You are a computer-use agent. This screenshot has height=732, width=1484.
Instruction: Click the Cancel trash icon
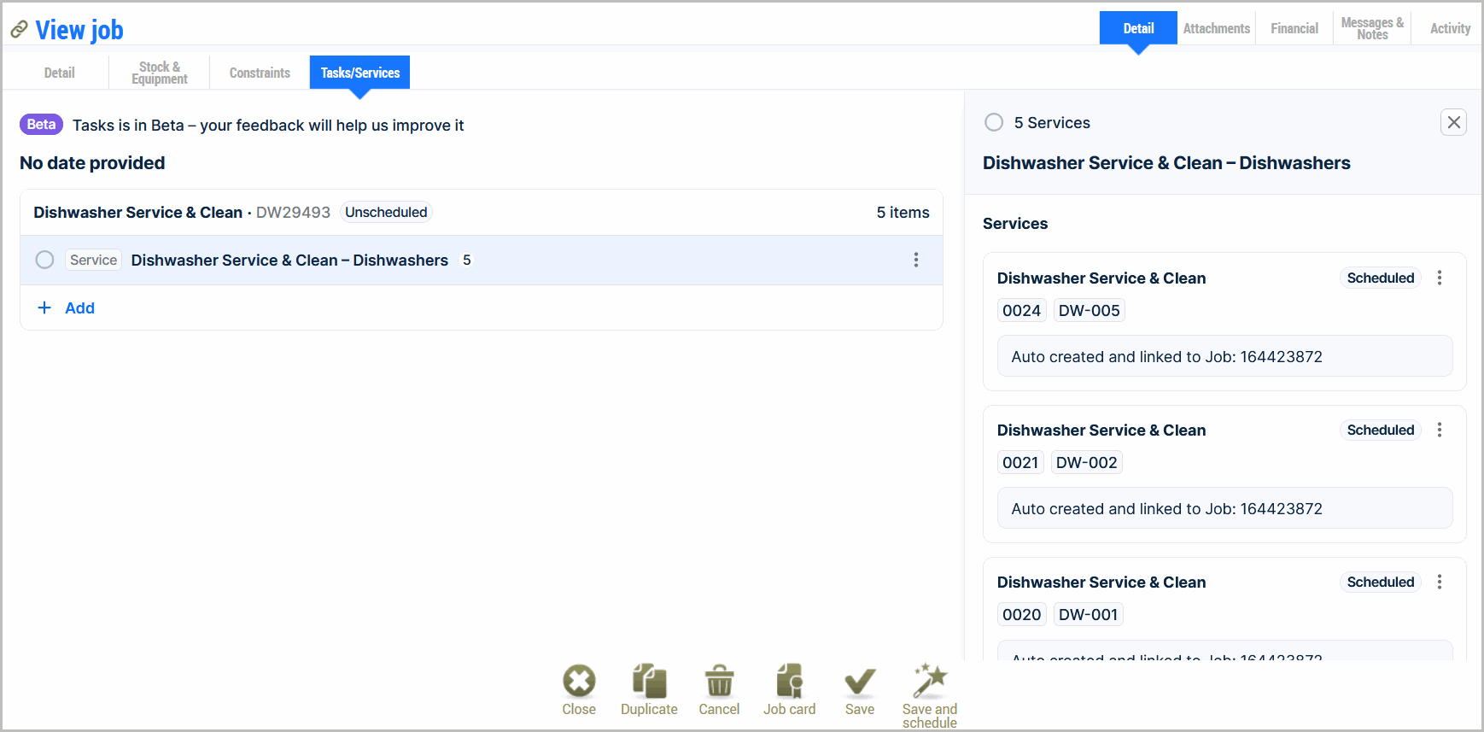[x=719, y=681]
